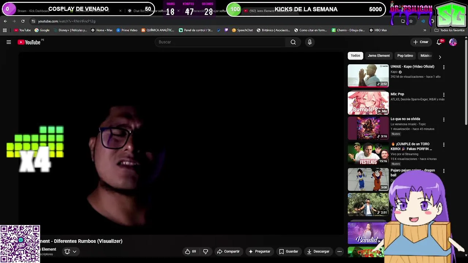The image size is (468, 263).
Task: Open the account avatar menu
Action: pyautogui.click(x=453, y=42)
